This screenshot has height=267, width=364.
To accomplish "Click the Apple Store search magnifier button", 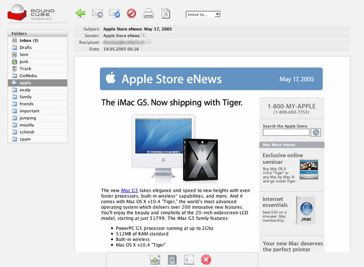I will [x=316, y=132].
